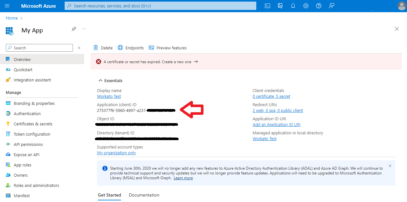The width and height of the screenshot is (407, 202).
Task: Click the Token configuration icon
Action: pos(8,134)
